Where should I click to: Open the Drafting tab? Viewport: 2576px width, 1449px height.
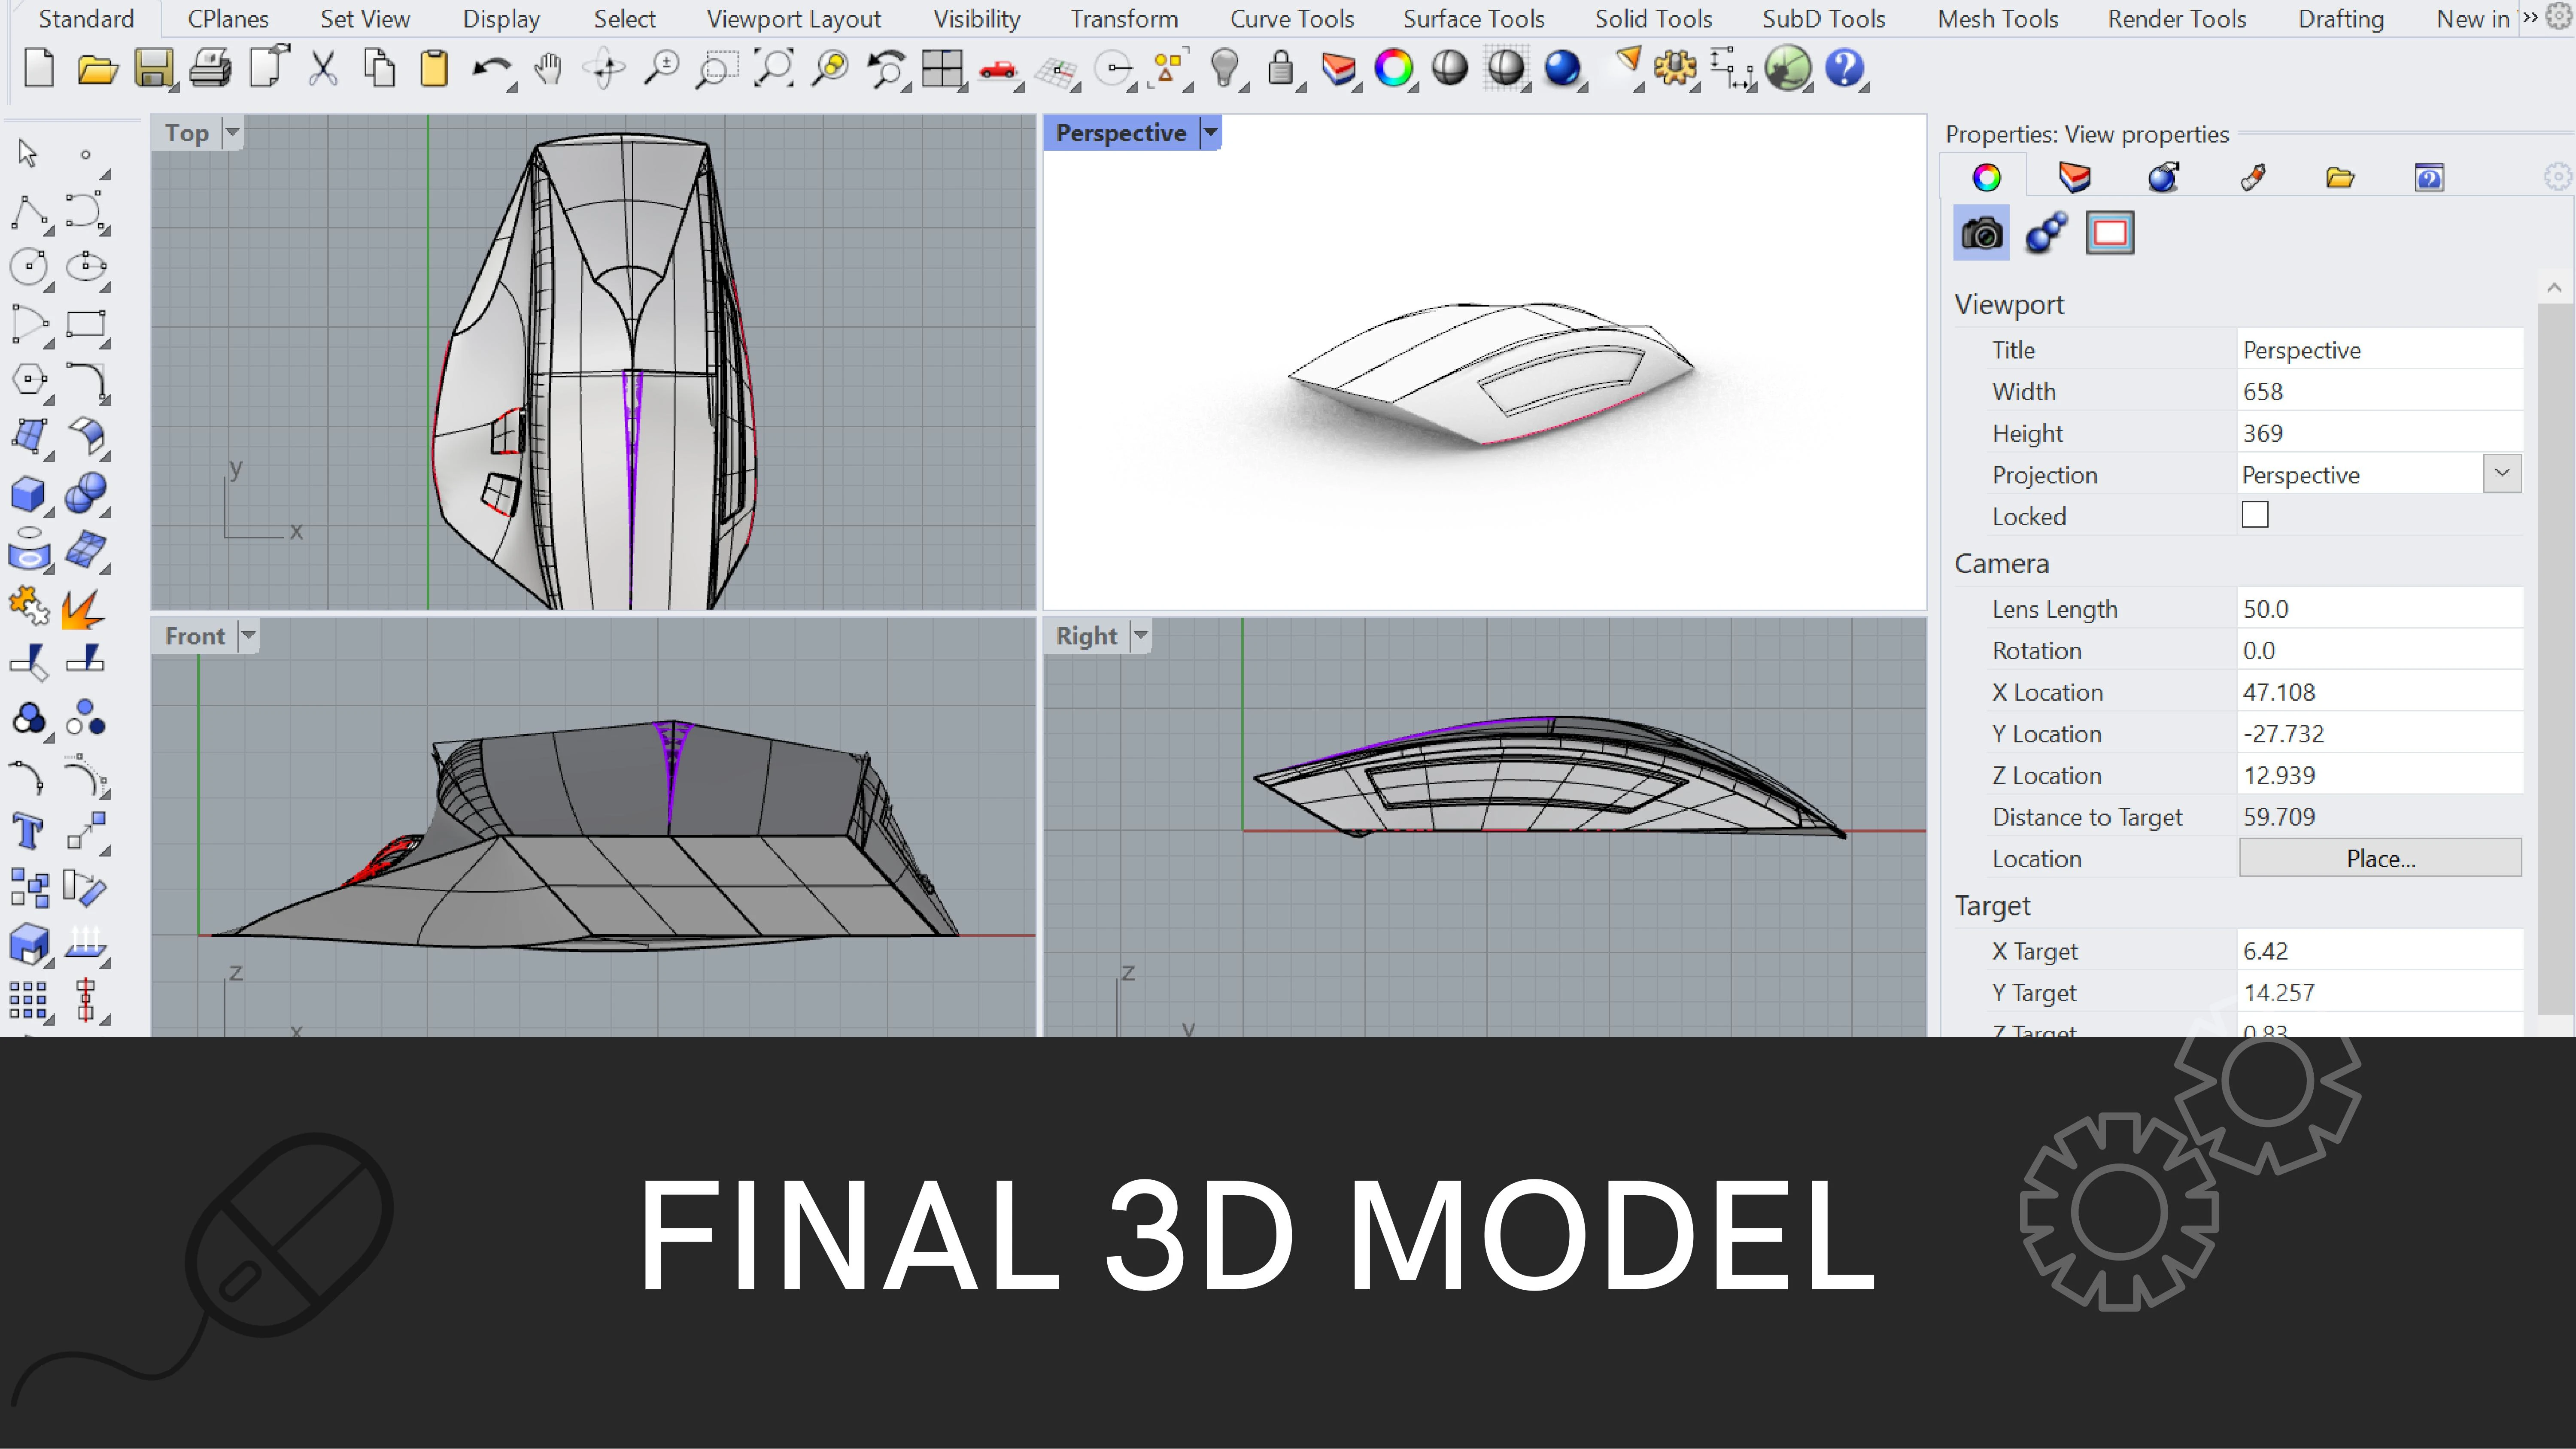point(2341,19)
